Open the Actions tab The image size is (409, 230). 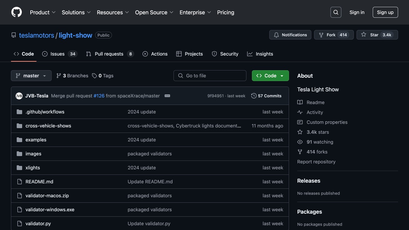[155, 54]
